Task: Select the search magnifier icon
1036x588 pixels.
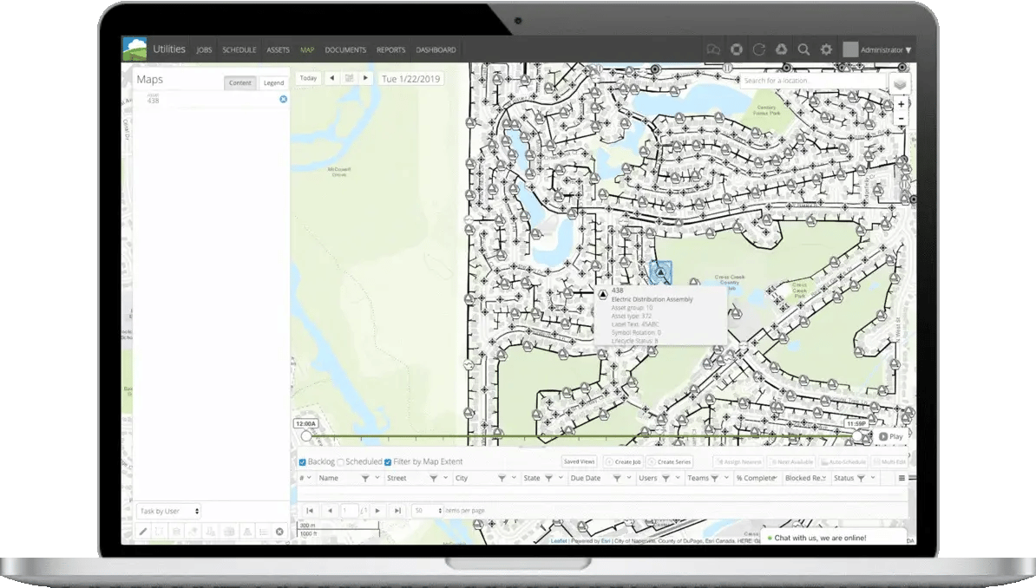Action: click(x=805, y=49)
